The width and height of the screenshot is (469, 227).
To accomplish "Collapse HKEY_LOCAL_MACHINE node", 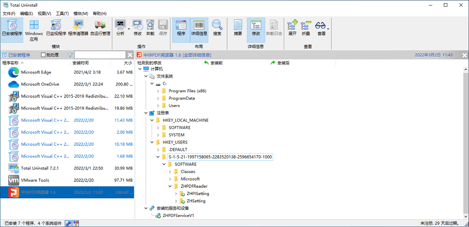I will pos(152,120).
